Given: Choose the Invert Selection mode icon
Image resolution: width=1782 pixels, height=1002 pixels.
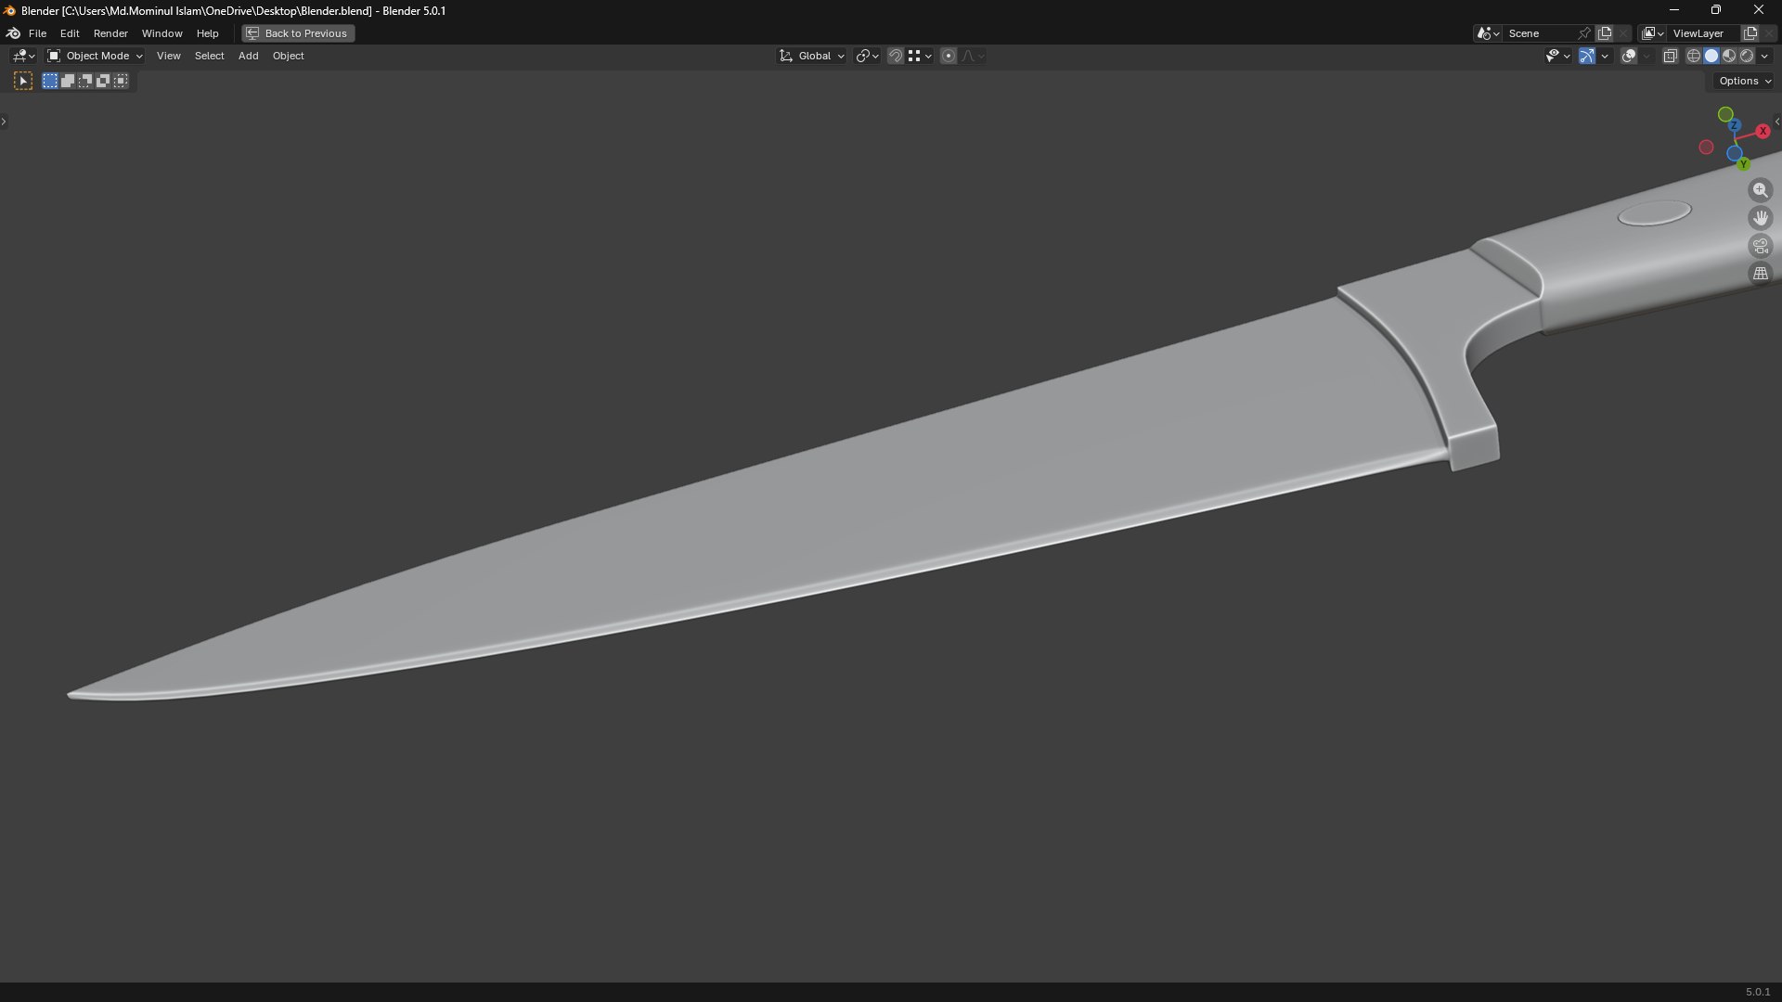Looking at the screenshot, I should (103, 82).
